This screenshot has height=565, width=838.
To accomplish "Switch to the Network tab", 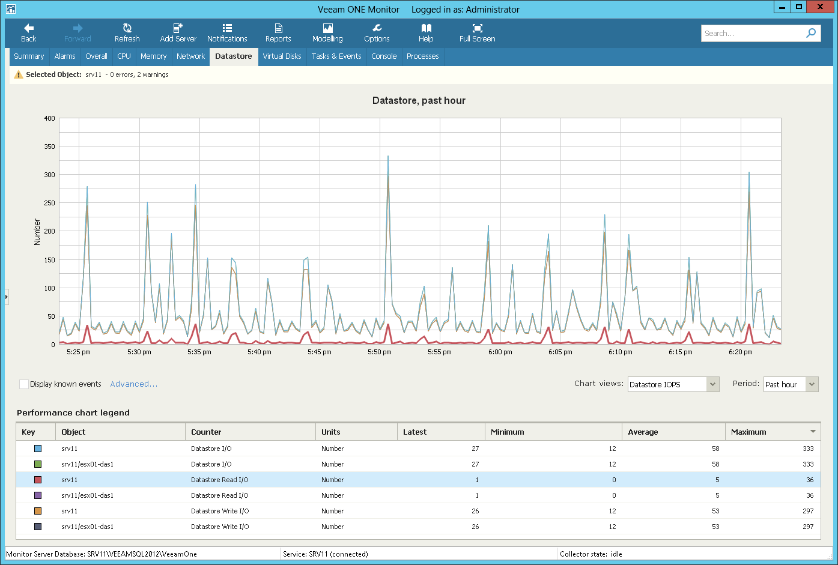I will click(190, 56).
